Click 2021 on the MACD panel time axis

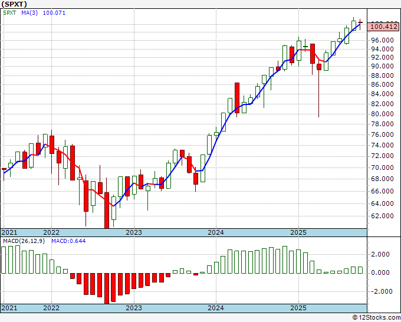point(9,308)
